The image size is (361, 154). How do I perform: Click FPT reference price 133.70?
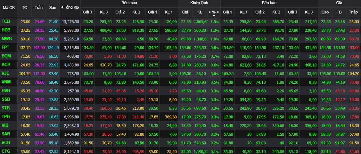click(x=25, y=48)
